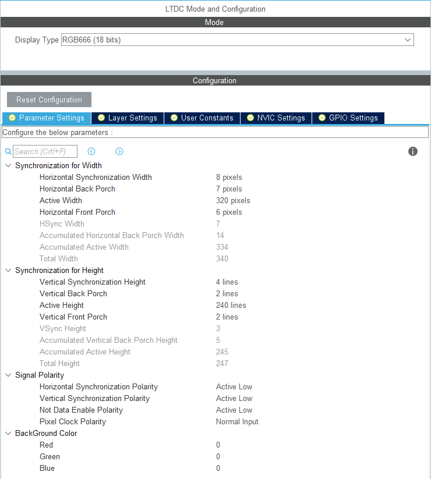The height and width of the screenshot is (479, 431).
Task: Open Pixel Clock Polarity Normal Input value
Action: click(x=237, y=421)
